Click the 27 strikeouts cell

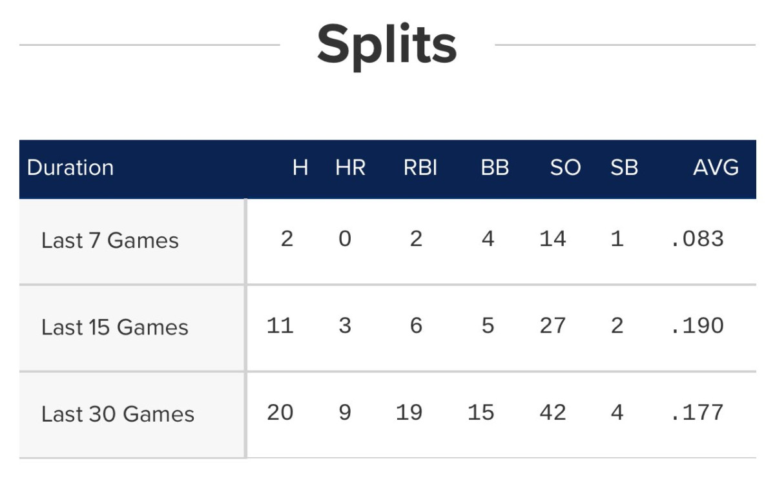[x=552, y=325]
